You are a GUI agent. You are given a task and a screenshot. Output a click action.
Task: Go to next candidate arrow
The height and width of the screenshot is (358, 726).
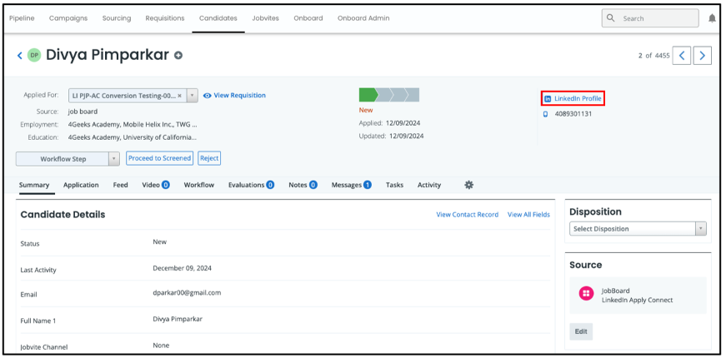703,56
